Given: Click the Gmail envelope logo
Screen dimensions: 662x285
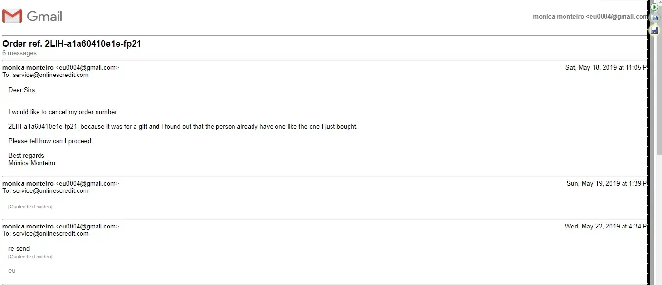Looking at the screenshot, I should click(x=12, y=16).
